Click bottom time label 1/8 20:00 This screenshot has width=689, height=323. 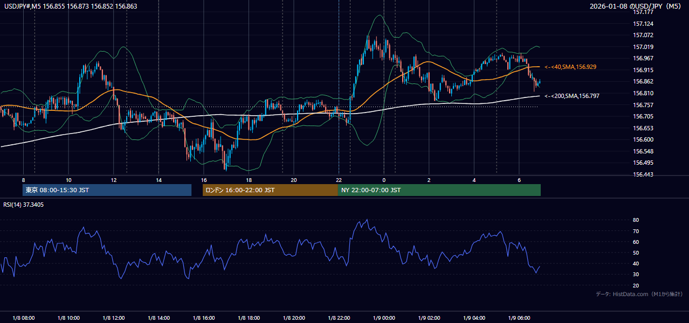point(294,318)
